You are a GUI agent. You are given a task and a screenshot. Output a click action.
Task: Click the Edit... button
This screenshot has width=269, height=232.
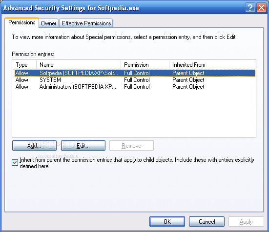[83, 146]
